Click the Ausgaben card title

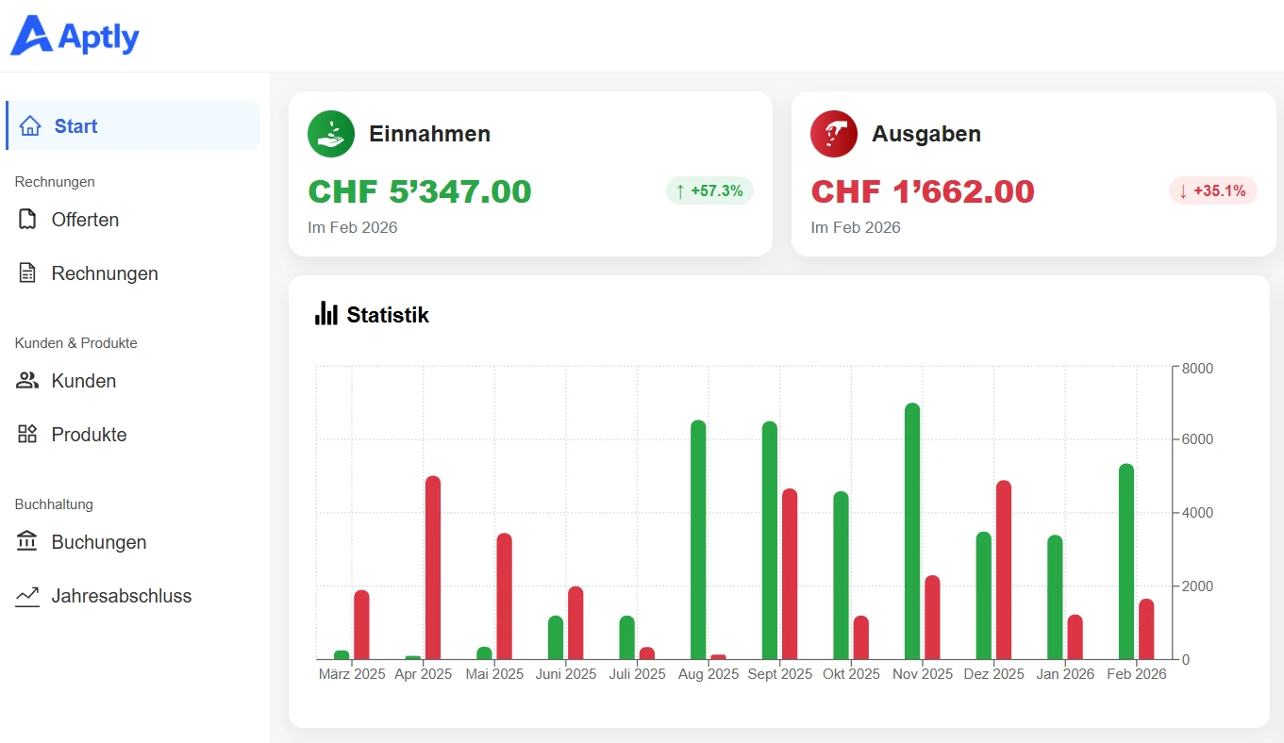tap(926, 134)
